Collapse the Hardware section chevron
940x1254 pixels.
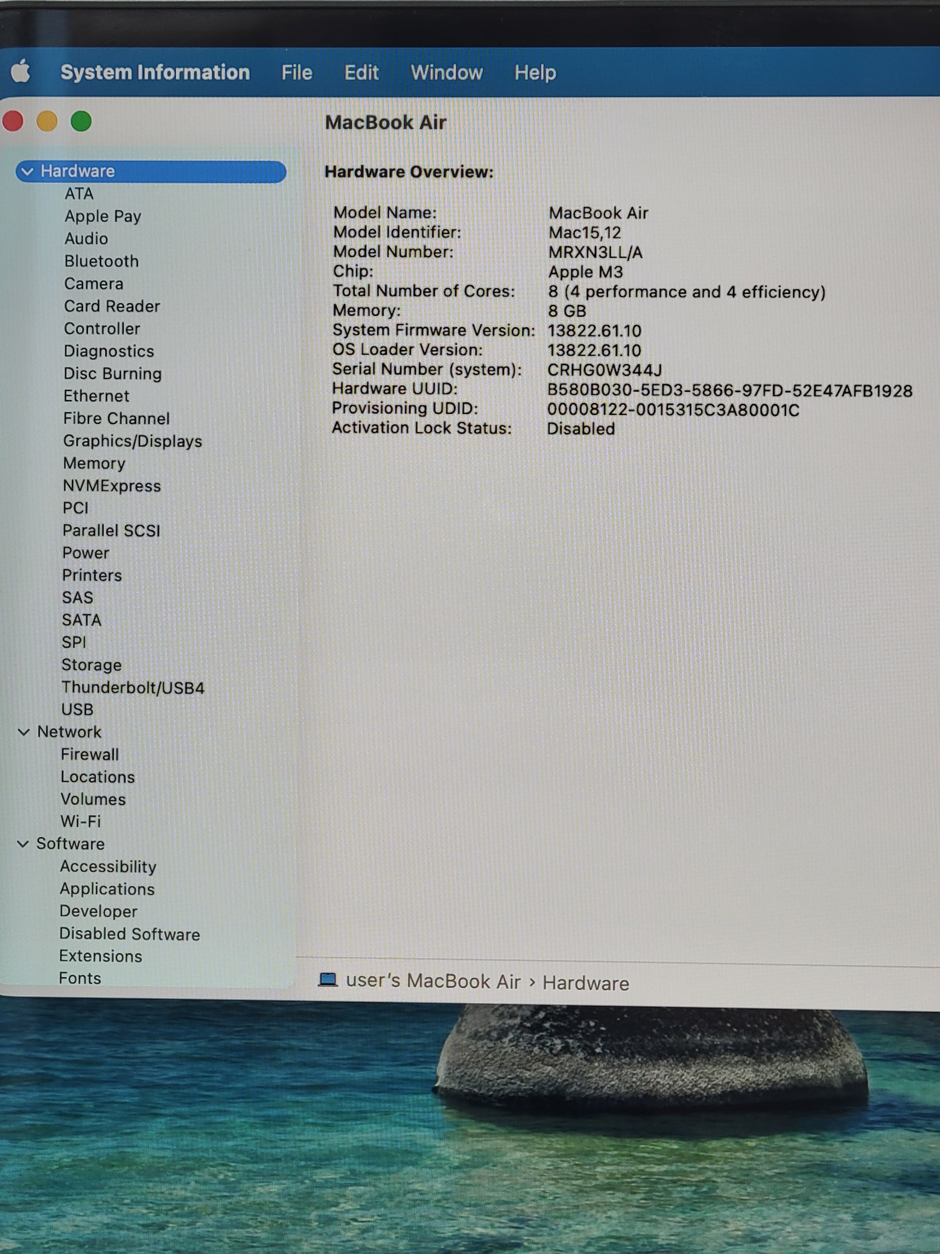coord(27,171)
